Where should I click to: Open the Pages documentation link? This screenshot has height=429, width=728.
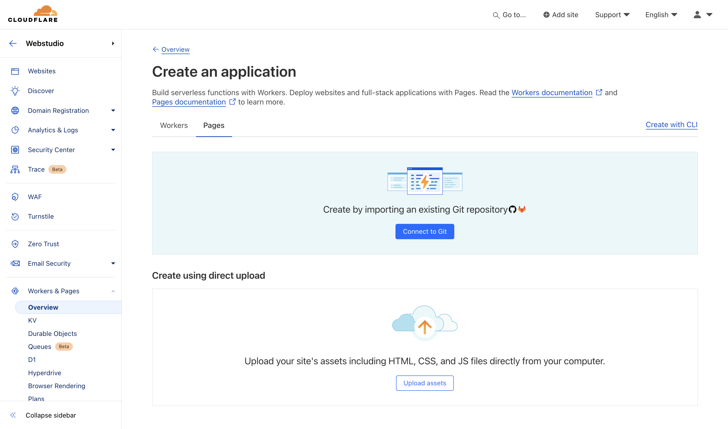tap(189, 102)
